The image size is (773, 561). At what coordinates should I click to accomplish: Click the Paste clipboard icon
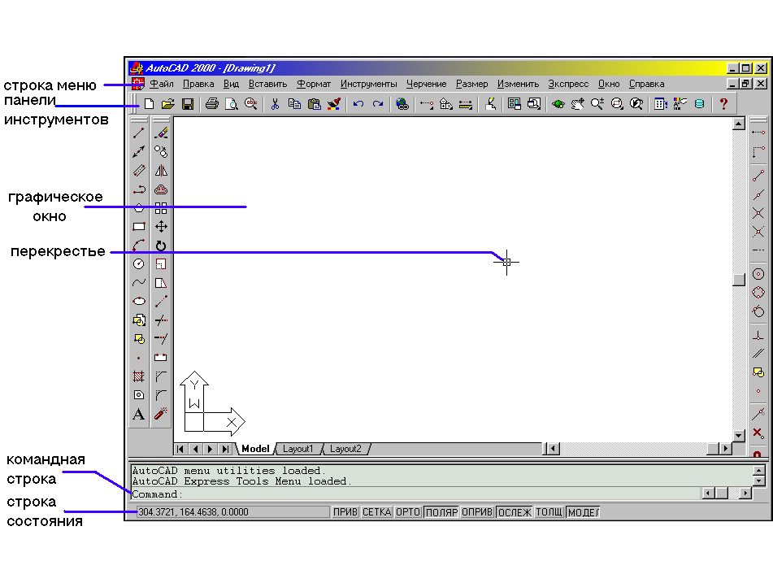(314, 104)
